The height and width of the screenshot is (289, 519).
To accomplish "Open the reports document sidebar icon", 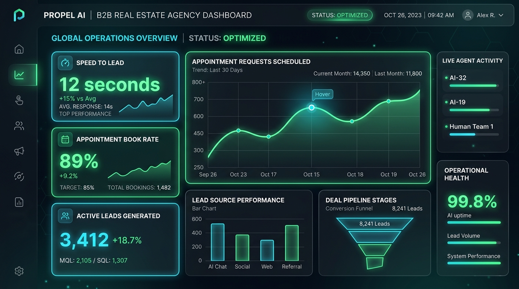I will click(19, 202).
